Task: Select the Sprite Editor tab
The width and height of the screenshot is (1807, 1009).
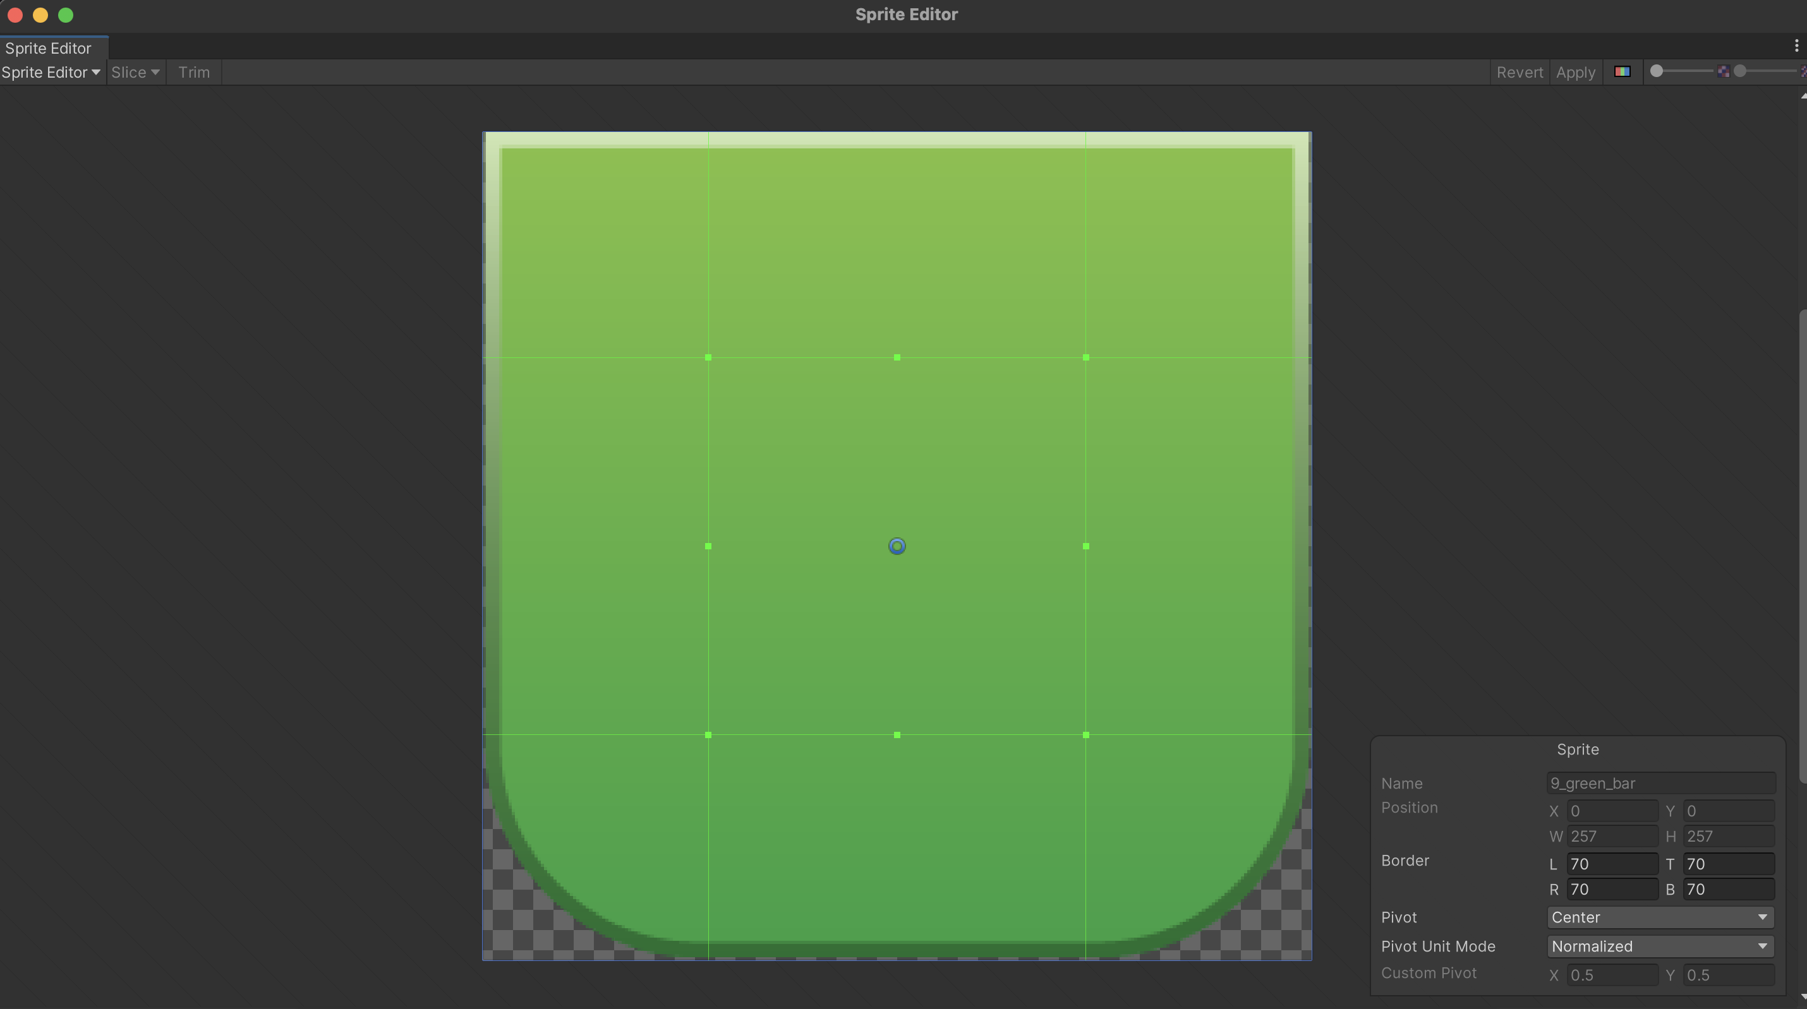Action: coord(49,48)
